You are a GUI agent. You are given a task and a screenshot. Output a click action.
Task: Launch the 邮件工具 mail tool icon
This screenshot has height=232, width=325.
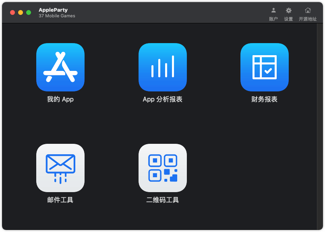pyautogui.click(x=60, y=168)
